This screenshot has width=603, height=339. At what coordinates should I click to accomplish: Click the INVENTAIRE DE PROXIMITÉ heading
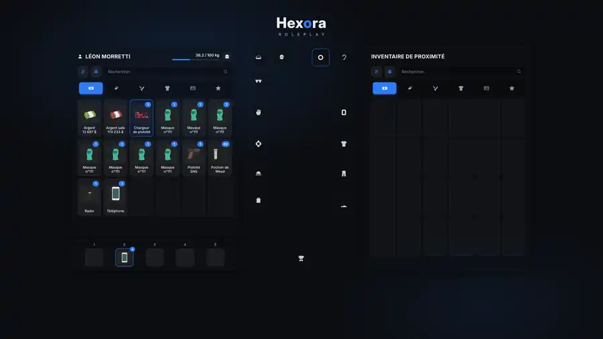[x=407, y=56]
